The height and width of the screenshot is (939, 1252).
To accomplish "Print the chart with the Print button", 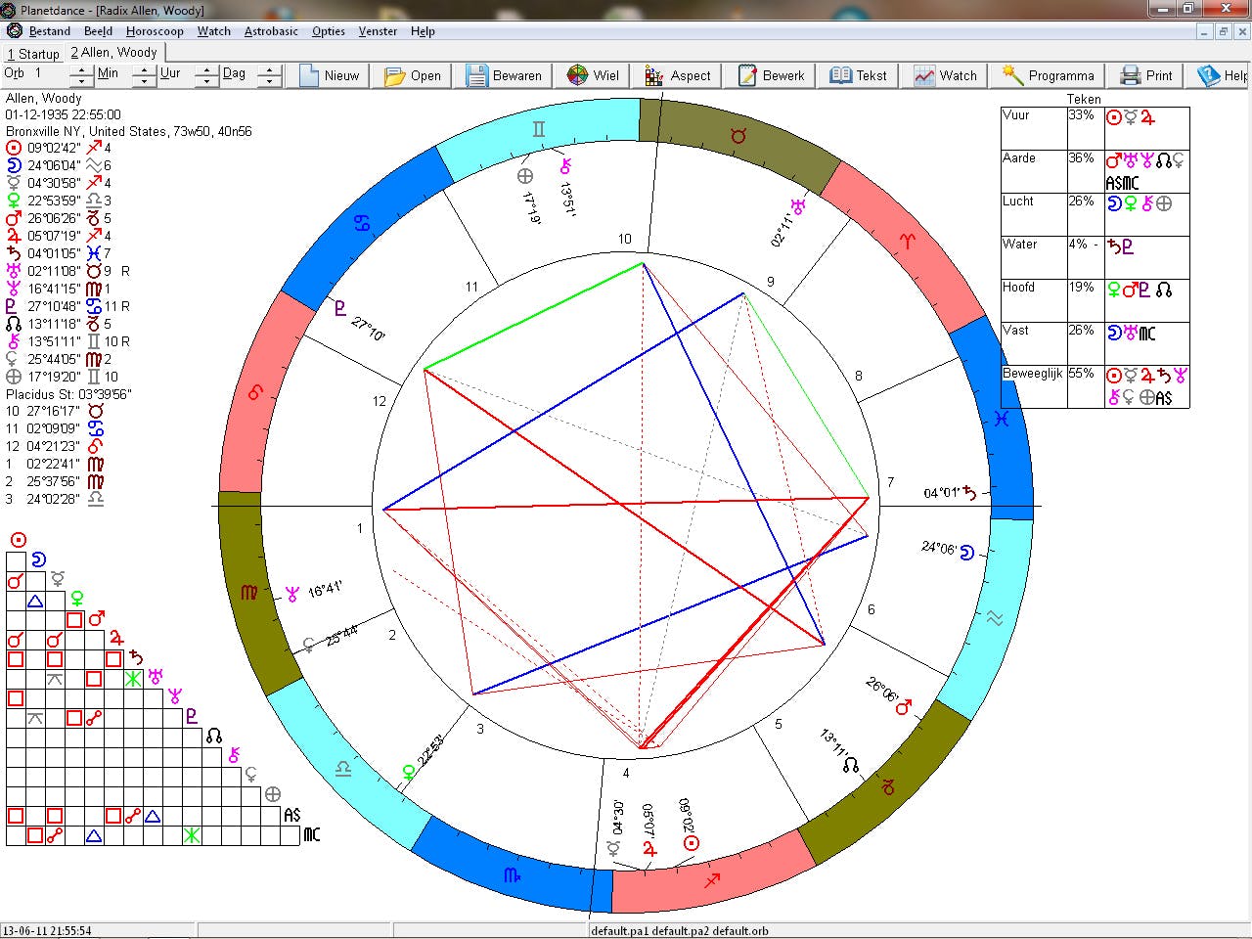I will 1146,75.
